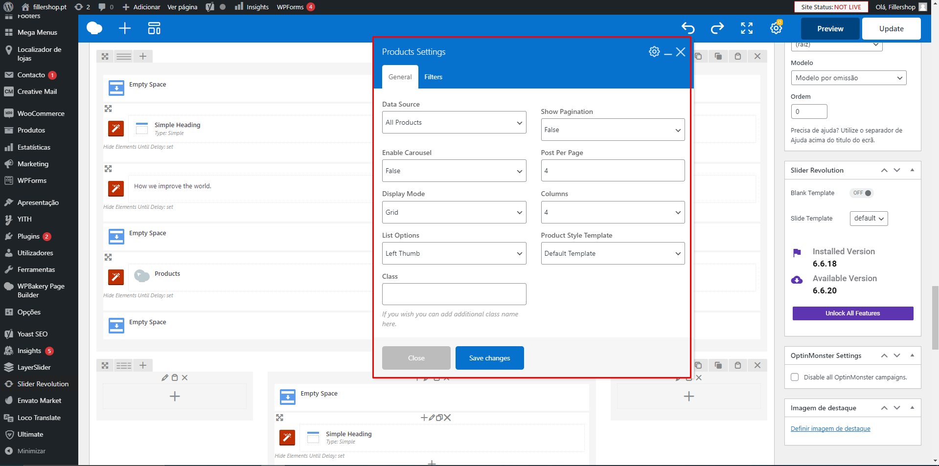Click the Ordem number field
The height and width of the screenshot is (466, 939).
click(x=809, y=111)
